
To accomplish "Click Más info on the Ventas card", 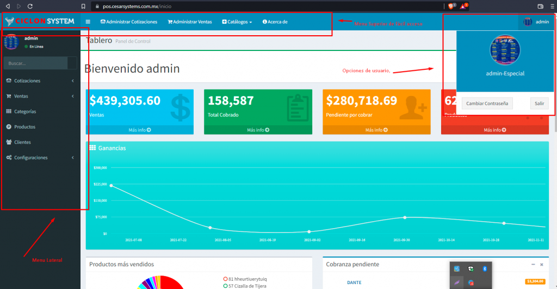I will [x=140, y=130].
